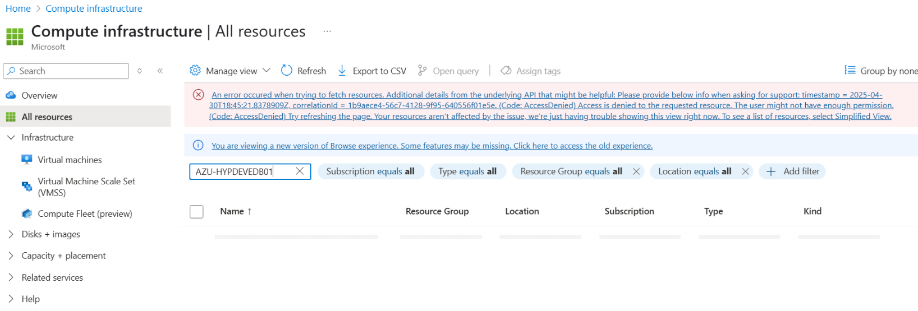Clear the AZU-HYPDEVEDB01 search text
918x311 pixels.
click(x=300, y=171)
